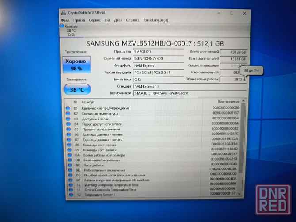Viewport: 296px width, 222px height.
Task: Click the Хорошо 98 % health status button
Action: 76,65
